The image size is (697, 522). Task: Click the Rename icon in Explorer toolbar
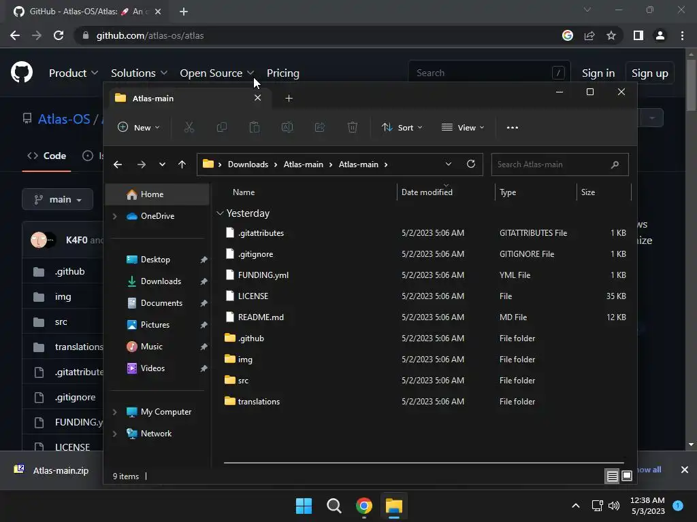tap(287, 127)
